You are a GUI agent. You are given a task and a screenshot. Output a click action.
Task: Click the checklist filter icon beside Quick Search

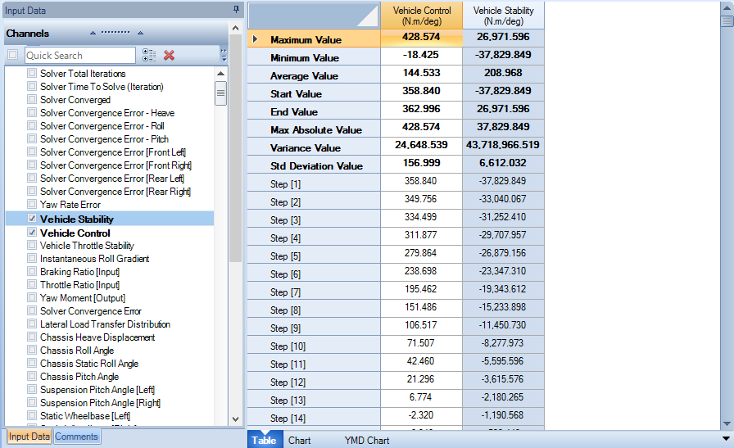coord(149,55)
